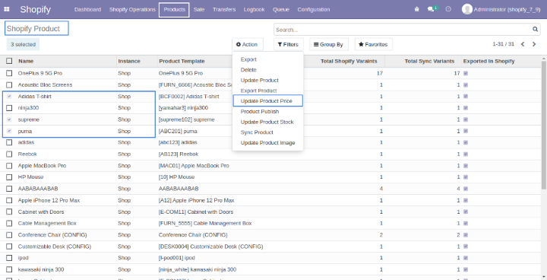Screen dimensions: 547x280
Task: Click the debug bug icon
Action: point(417,9)
